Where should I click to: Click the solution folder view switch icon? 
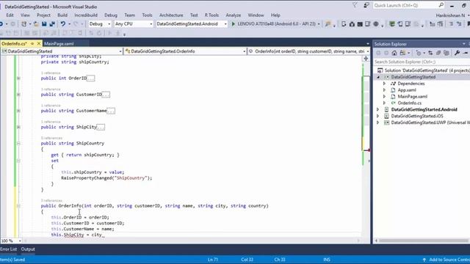tap(402, 53)
